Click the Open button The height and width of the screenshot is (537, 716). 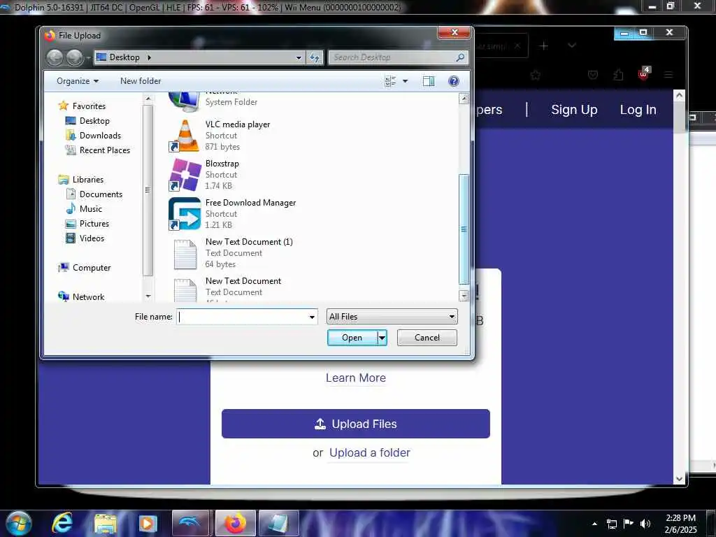click(352, 338)
